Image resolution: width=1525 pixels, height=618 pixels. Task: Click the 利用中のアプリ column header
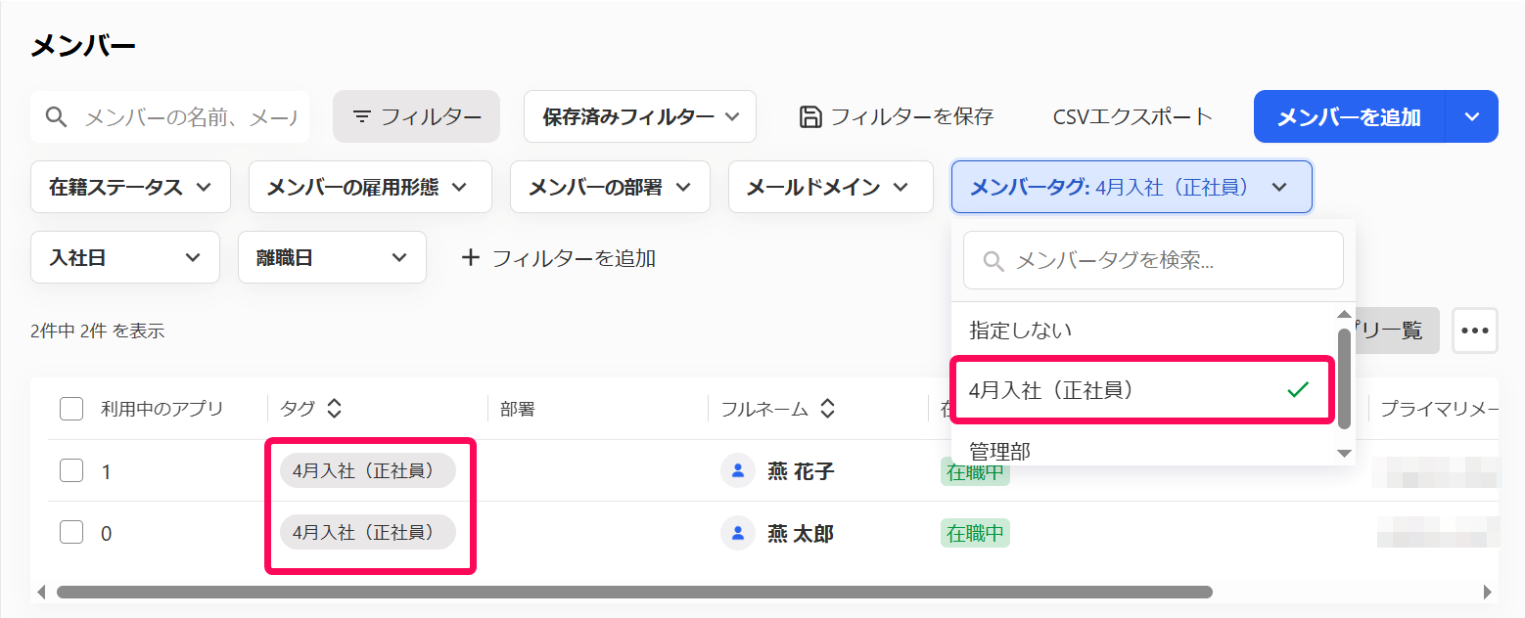point(162,409)
